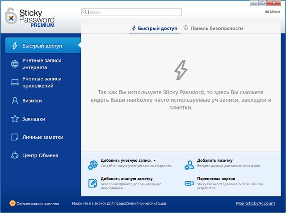Open the Мой StickyAccount link
Screen dimensions: 286x213
(256, 203)
